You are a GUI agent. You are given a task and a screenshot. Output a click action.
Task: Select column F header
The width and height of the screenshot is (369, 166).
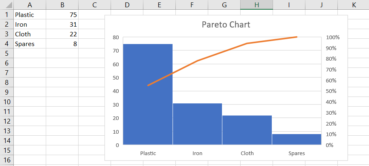pos(192,5)
